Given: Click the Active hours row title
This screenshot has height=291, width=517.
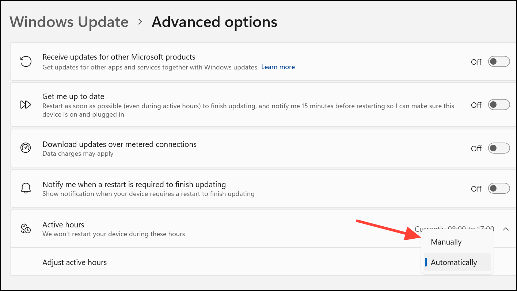Looking at the screenshot, I should (63, 224).
